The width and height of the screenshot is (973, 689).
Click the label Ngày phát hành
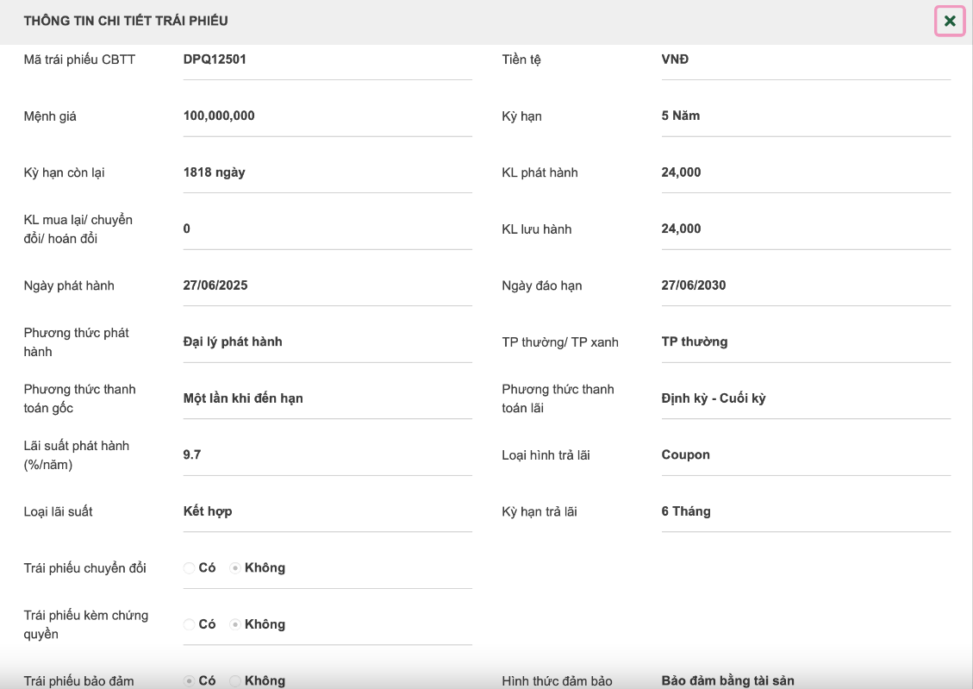point(69,285)
